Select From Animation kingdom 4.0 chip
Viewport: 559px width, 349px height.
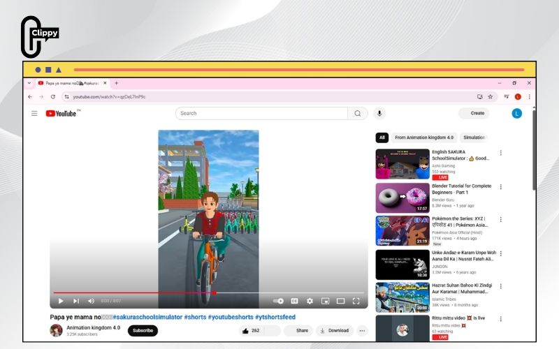424,138
